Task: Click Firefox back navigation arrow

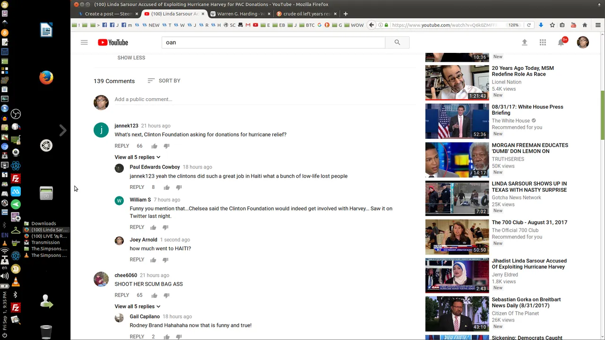Action: click(x=372, y=25)
